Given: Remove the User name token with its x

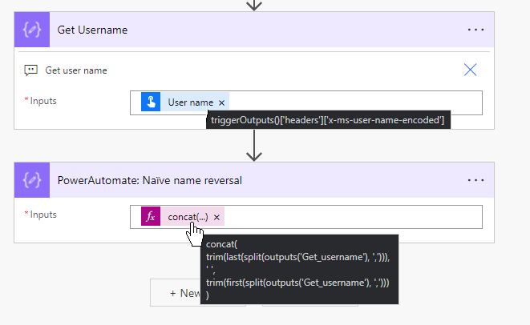Looking at the screenshot, I should 222,102.
